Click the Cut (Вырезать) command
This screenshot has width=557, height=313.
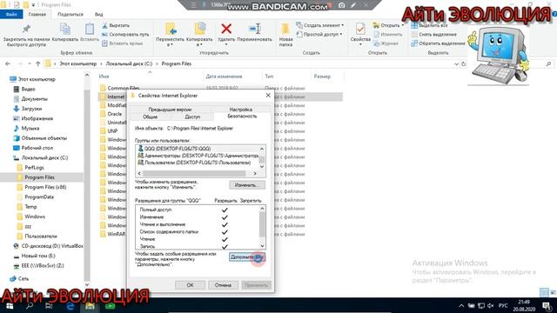coord(116,25)
